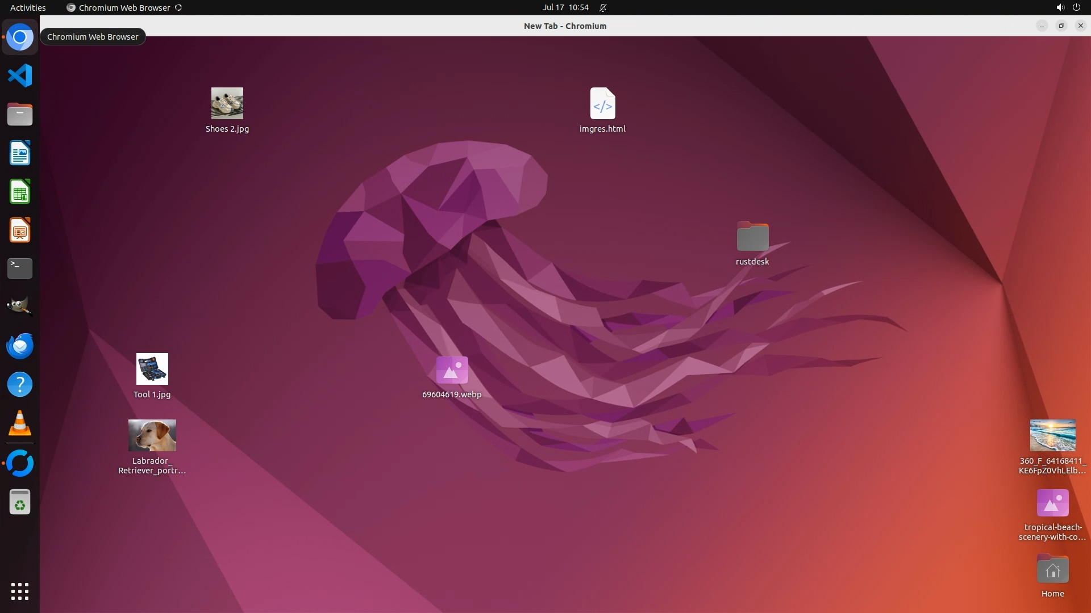
Task: Launch the GIMP image editor icon
Action: (20, 306)
